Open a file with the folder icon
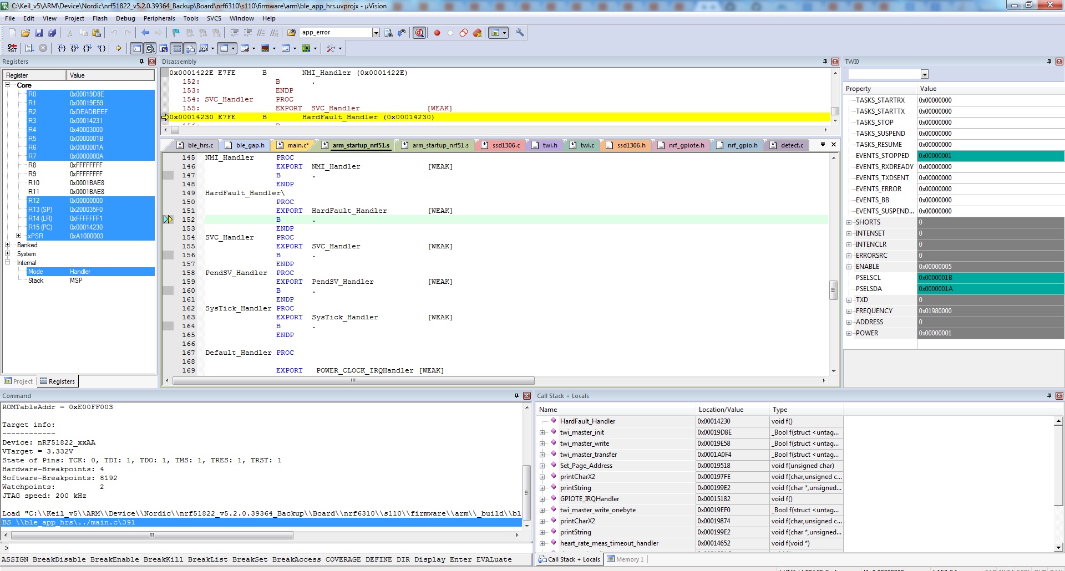Viewport: 1065px width, 571px height. (x=26, y=33)
